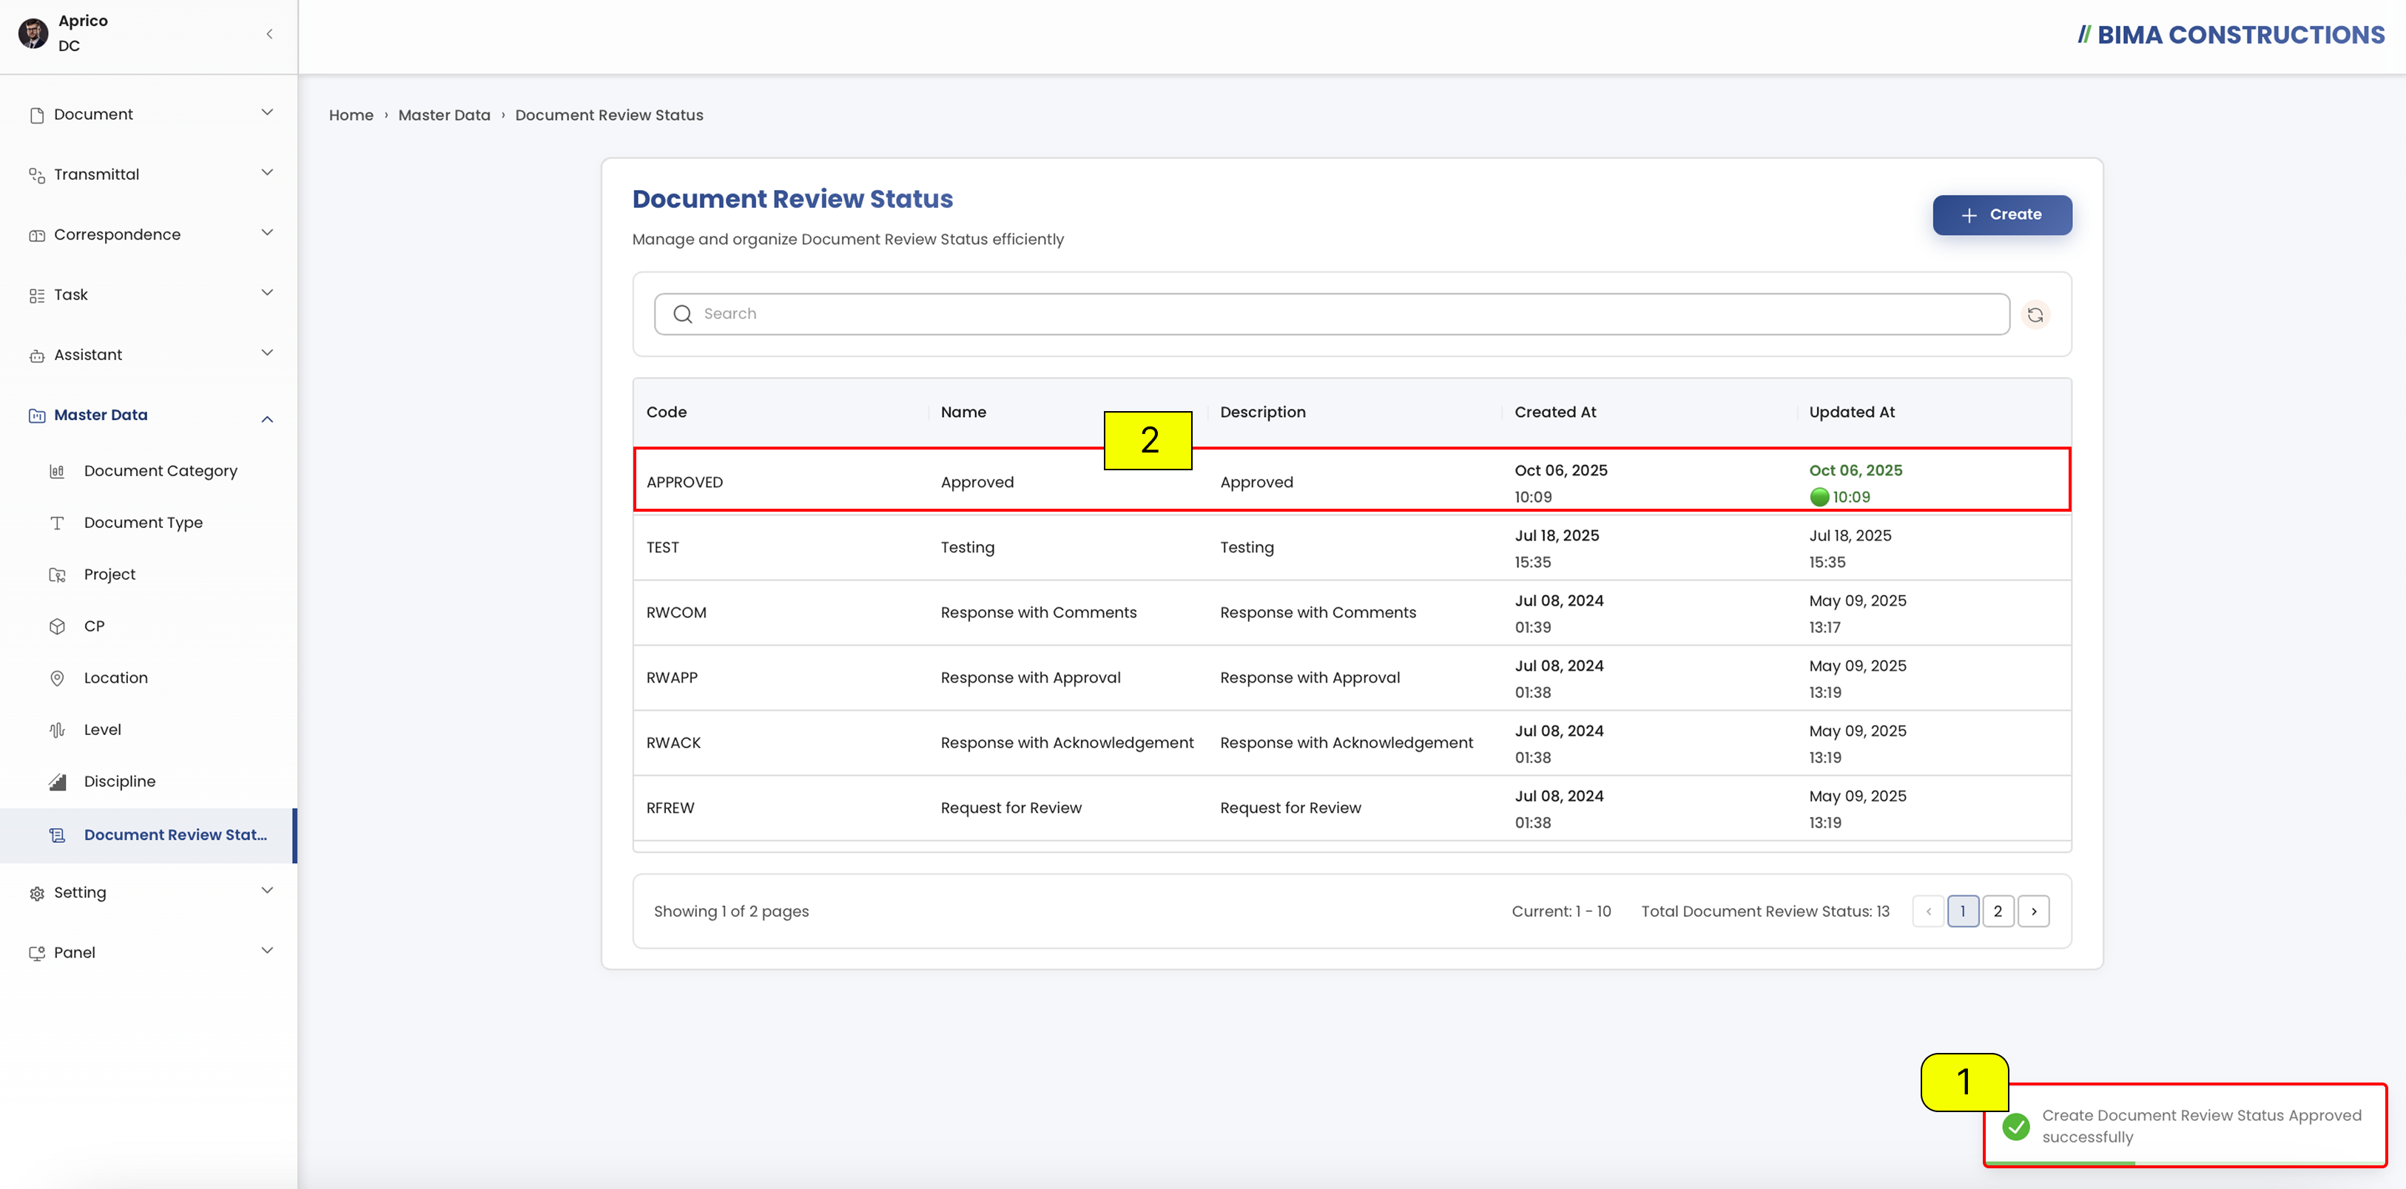Click the Document Category chart icon

pyautogui.click(x=57, y=471)
